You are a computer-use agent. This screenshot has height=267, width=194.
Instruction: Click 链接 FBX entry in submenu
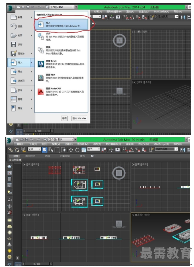point(61,78)
